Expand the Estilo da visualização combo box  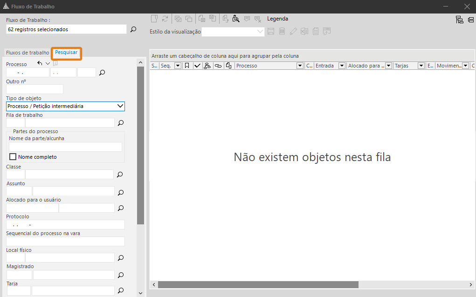(x=260, y=32)
